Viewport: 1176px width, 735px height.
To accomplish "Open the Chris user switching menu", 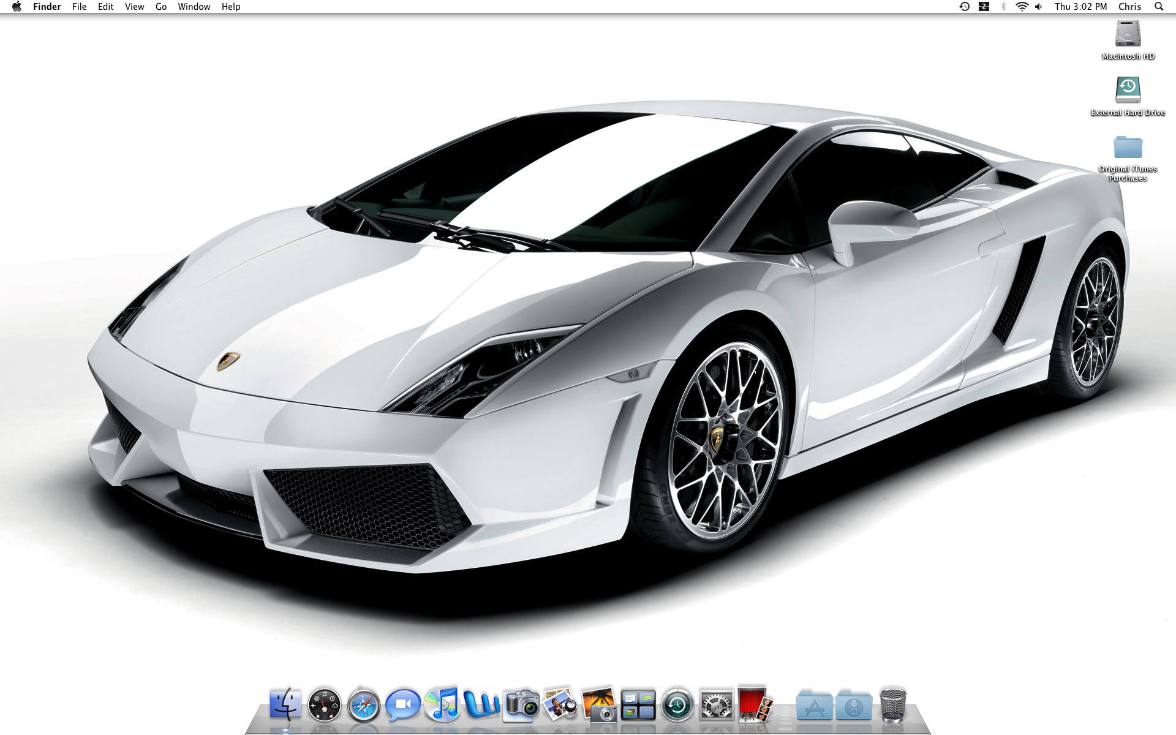I will pos(1130,7).
